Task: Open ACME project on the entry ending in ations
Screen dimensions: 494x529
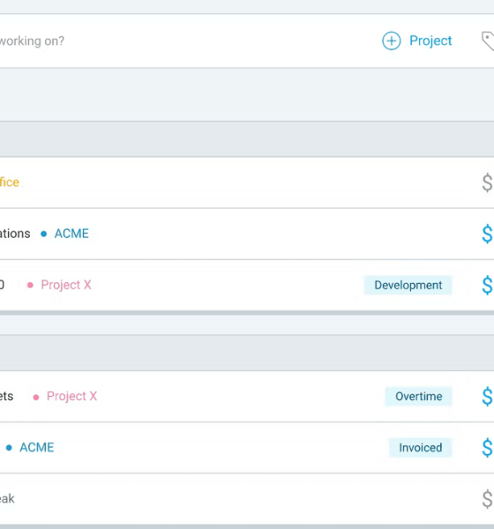Action: (x=71, y=234)
